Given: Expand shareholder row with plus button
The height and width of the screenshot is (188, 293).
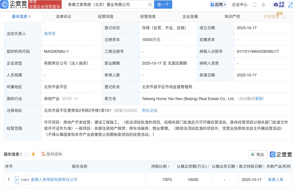Looking at the screenshot, I should coord(17,179).
